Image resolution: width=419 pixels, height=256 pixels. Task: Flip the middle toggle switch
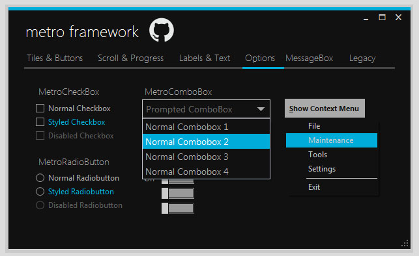pos(178,194)
